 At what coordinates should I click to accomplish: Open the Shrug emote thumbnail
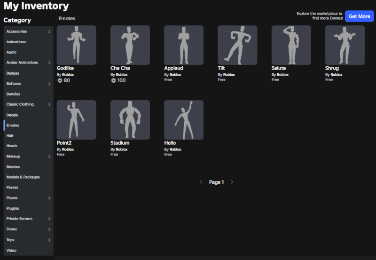[x=345, y=45]
